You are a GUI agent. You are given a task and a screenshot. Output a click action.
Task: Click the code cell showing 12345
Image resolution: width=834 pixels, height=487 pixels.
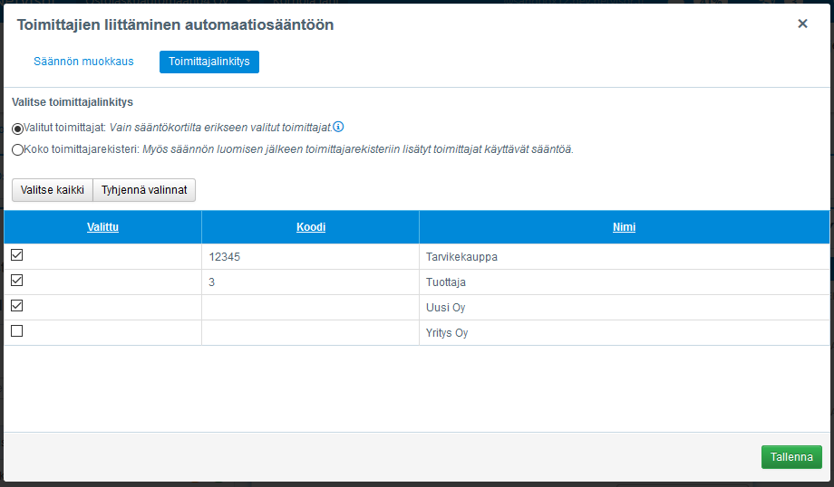click(x=224, y=257)
